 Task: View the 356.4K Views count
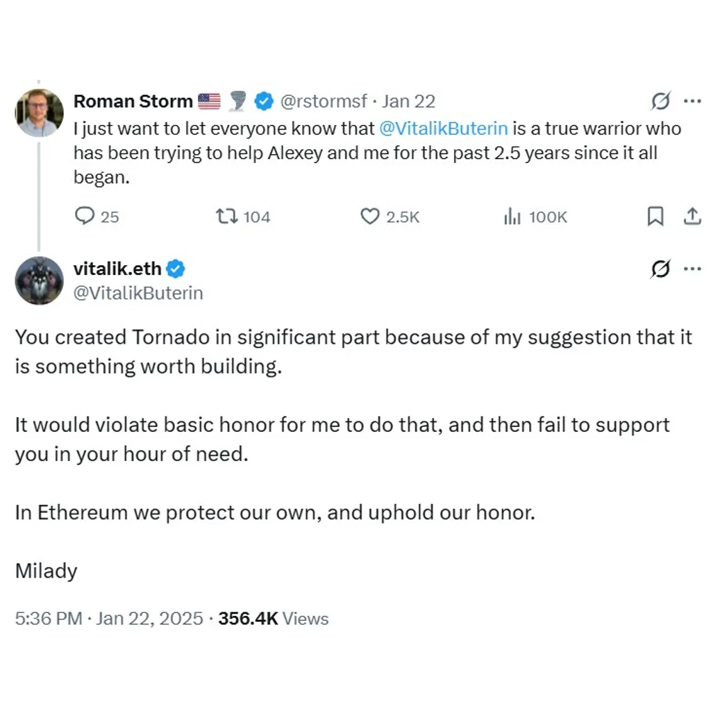tap(274, 619)
